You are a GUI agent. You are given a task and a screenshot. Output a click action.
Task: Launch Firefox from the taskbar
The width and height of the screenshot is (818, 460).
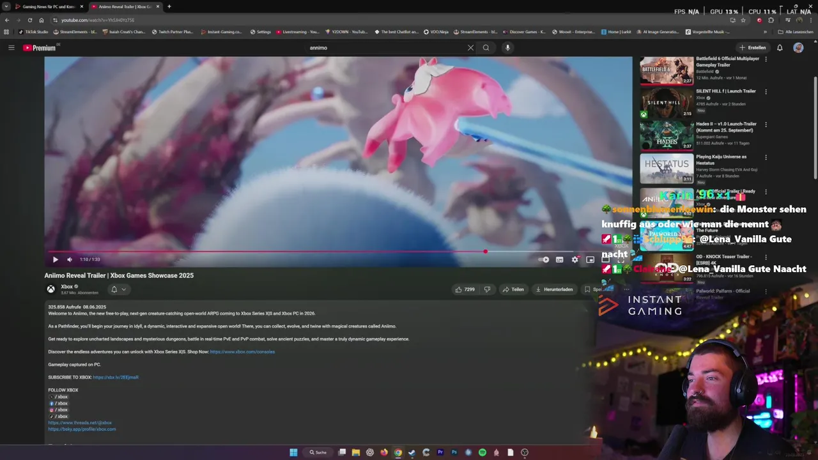pos(384,452)
